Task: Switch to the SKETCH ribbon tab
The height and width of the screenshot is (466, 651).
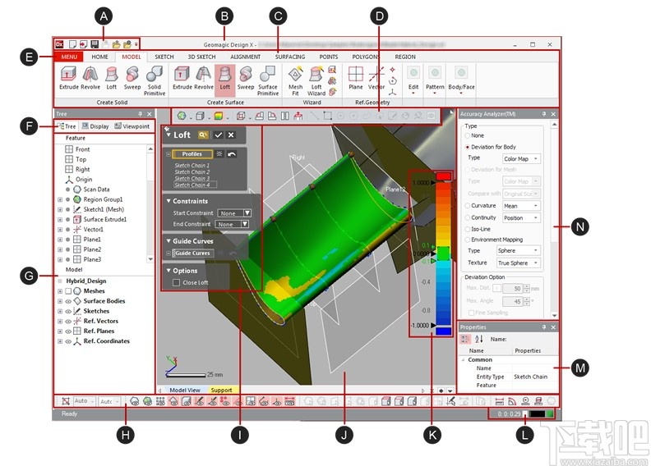Action: tap(164, 57)
